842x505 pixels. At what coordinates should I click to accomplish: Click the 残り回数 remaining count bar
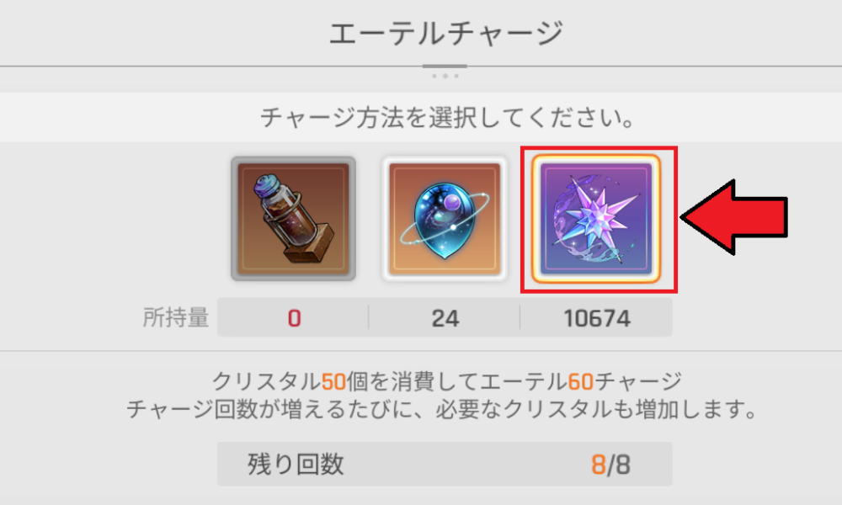(x=445, y=465)
